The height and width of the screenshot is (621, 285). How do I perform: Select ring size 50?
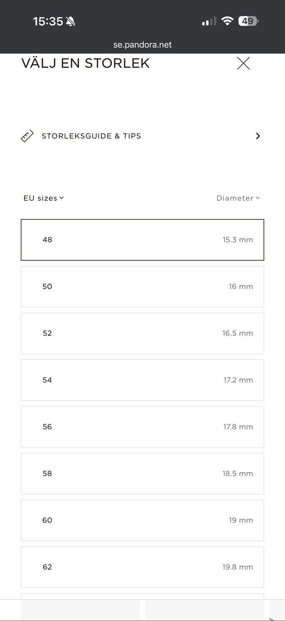click(x=142, y=287)
